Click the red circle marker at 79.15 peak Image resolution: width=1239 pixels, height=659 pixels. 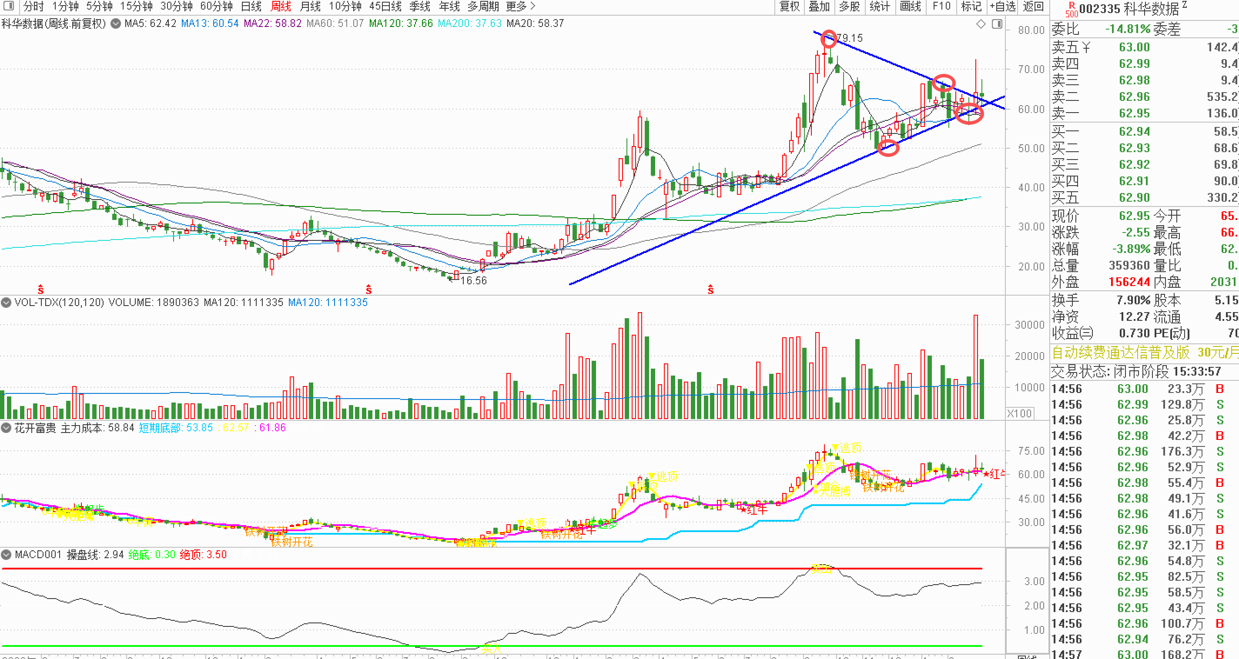(x=829, y=39)
